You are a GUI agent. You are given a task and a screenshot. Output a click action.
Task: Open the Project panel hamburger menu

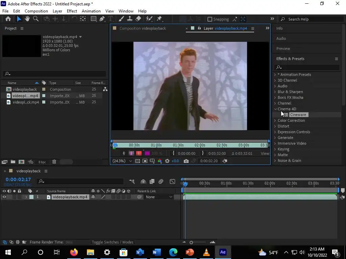tap(22, 28)
